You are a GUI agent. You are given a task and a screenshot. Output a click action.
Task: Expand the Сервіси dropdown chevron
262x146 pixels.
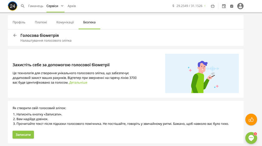[62, 6]
